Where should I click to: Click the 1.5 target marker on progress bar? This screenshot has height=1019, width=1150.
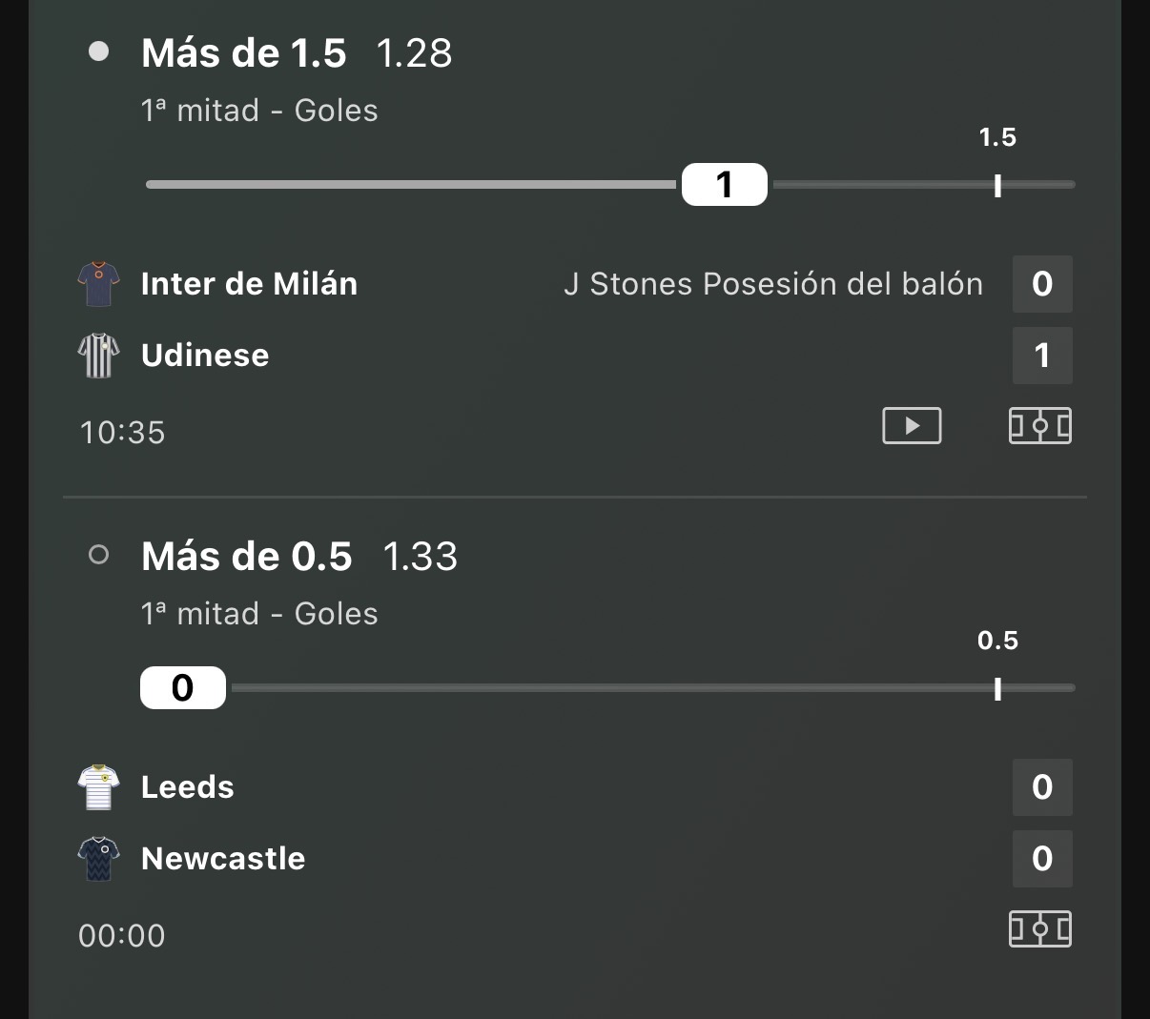point(997,185)
